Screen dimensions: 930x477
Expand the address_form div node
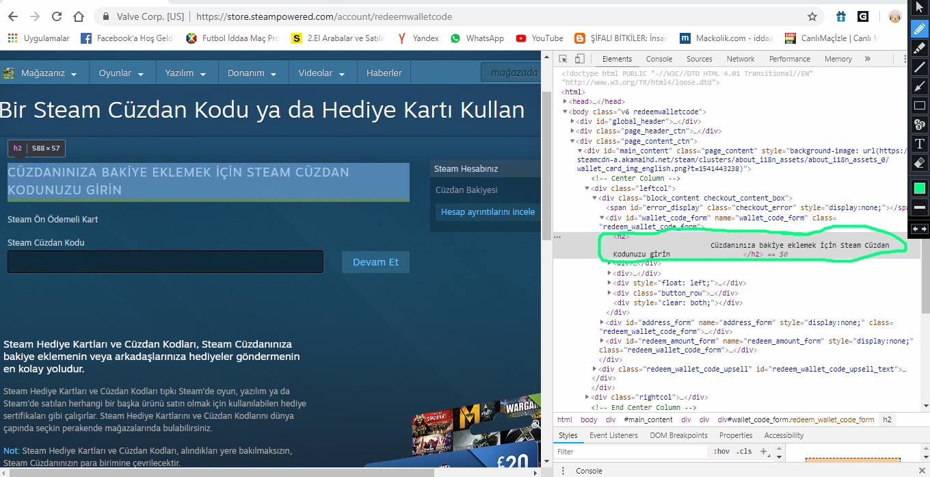pos(602,322)
